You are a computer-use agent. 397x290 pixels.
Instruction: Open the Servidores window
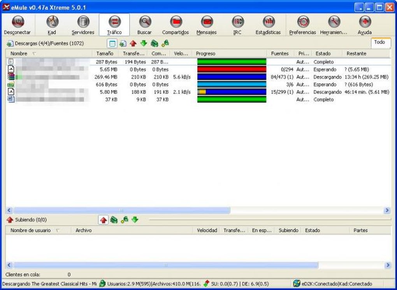83,25
